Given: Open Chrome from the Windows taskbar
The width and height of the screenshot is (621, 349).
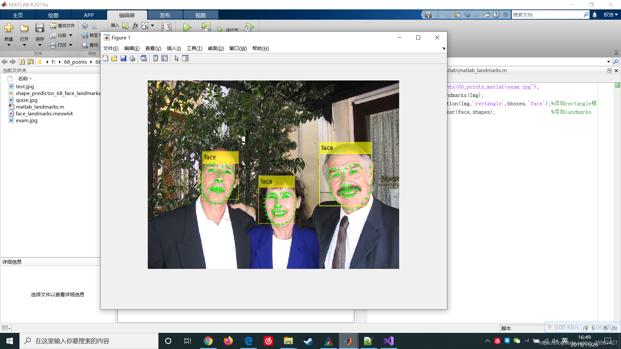Looking at the screenshot, I should [x=208, y=341].
